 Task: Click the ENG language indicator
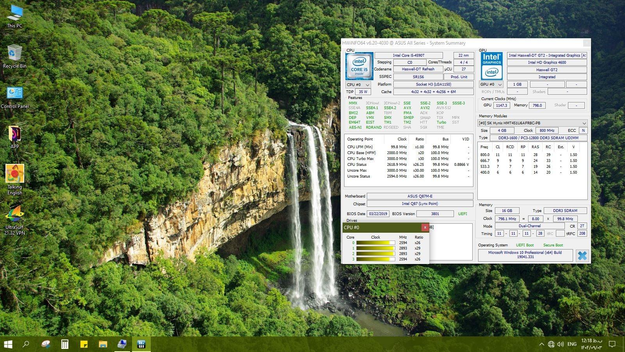(x=572, y=344)
